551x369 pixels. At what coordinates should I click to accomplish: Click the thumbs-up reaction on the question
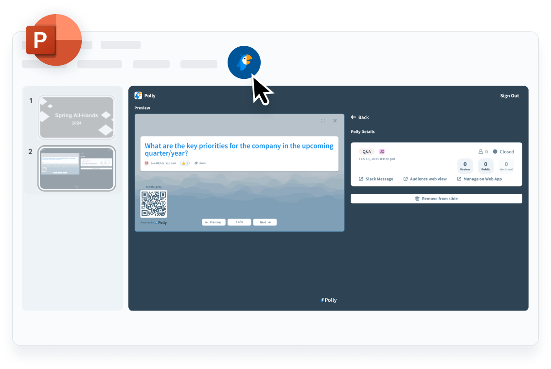(x=185, y=163)
